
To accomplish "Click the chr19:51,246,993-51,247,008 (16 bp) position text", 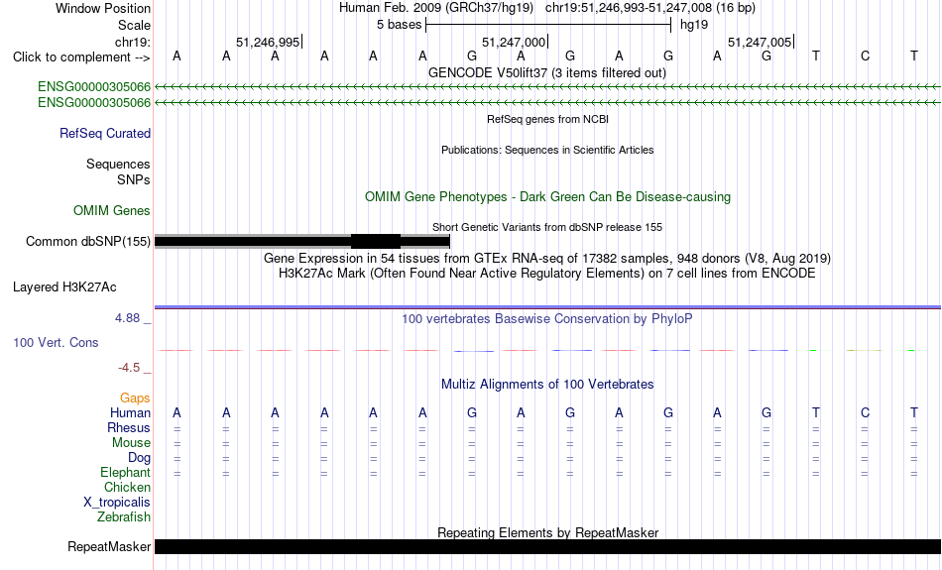I will (x=650, y=8).
